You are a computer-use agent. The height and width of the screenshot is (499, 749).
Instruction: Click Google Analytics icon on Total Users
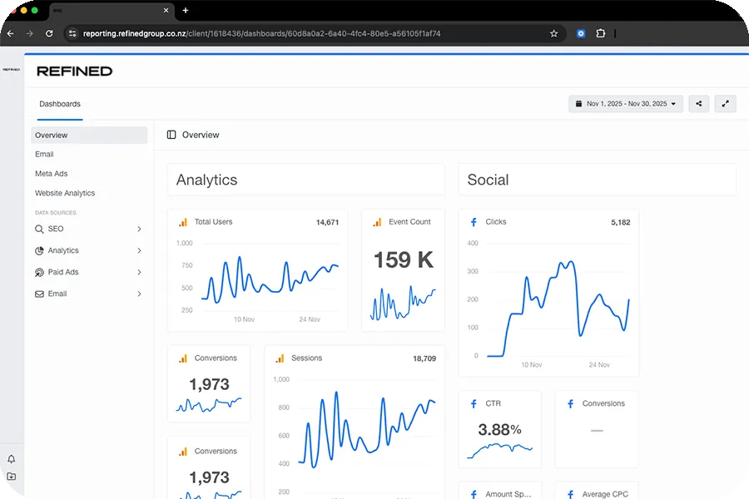(183, 222)
